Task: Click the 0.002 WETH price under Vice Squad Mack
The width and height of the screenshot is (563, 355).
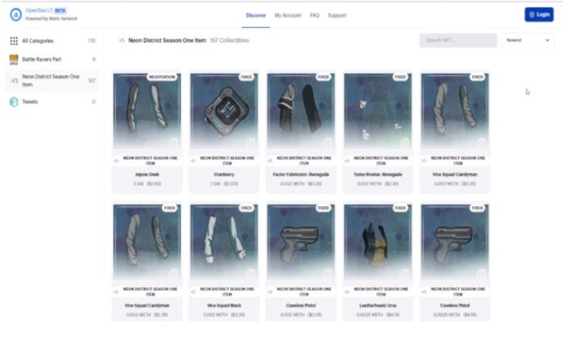Action: point(223,315)
